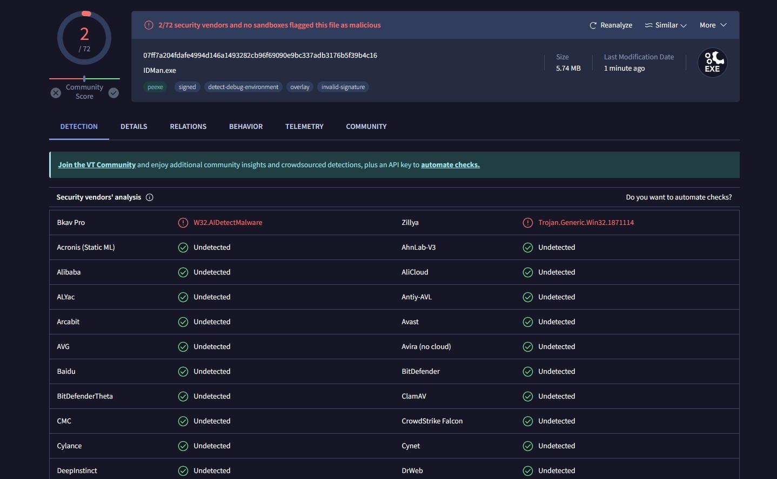Viewport: 777px width, 479px height.
Task: Click the undetected check icon in the Baidu row
Action: click(x=183, y=372)
